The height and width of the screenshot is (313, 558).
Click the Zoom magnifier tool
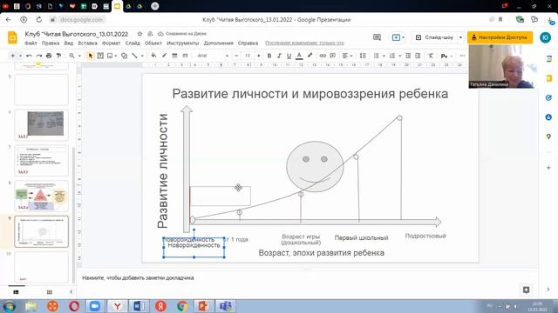(x=71, y=56)
